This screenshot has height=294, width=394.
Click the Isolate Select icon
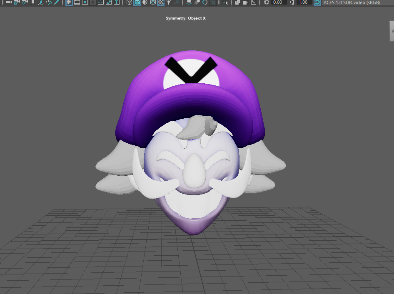pyautogui.click(x=225, y=2)
